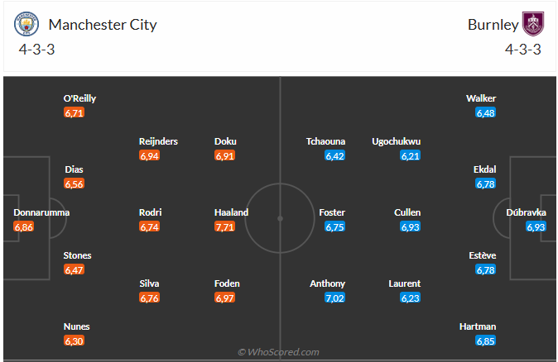Click the Manchester City club crest

point(26,25)
